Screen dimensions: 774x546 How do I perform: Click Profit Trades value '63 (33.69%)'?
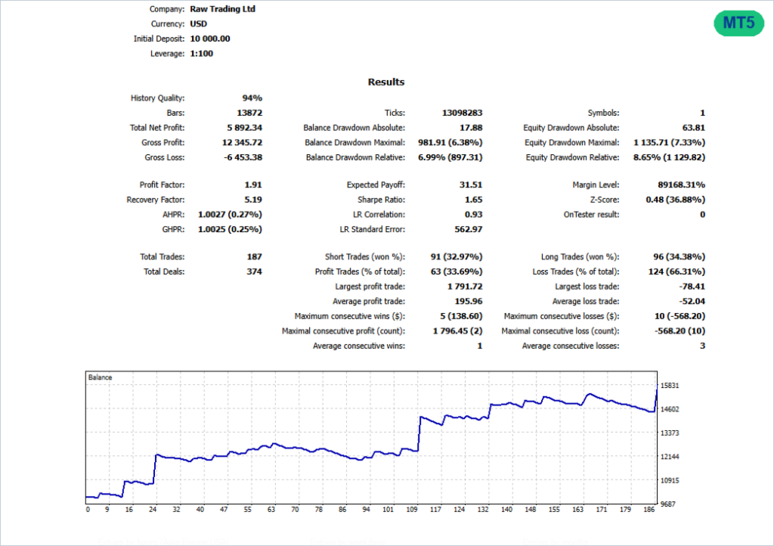tap(457, 271)
